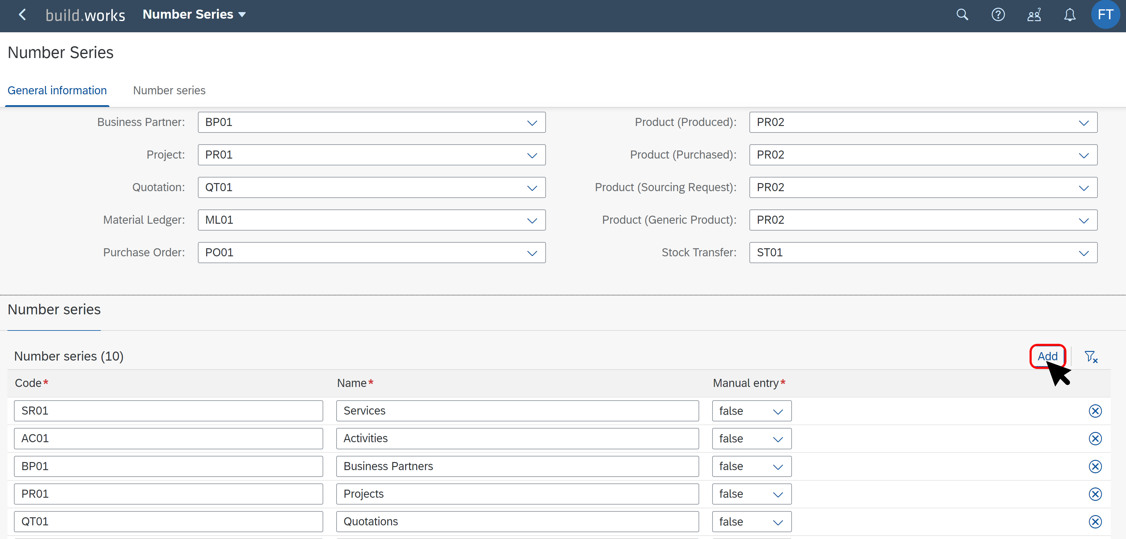This screenshot has width=1126, height=539.
Task: Expand the Product (Produced) dropdown
Action: [1084, 123]
